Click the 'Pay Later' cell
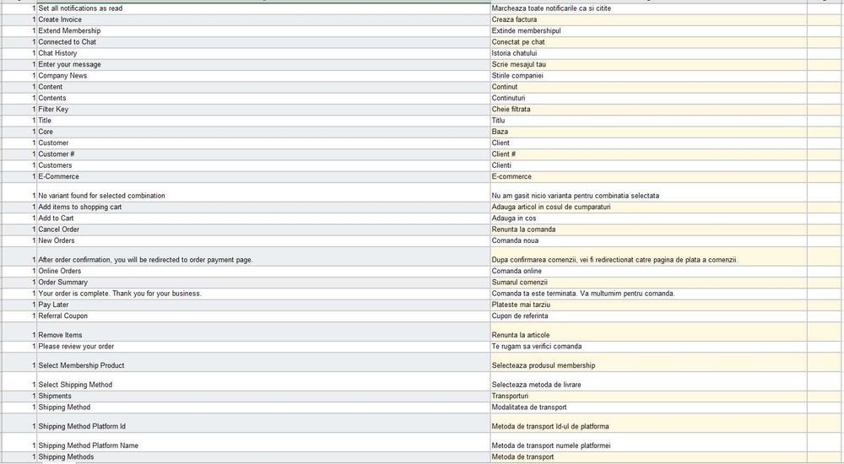844x464 pixels. coord(263,305)
